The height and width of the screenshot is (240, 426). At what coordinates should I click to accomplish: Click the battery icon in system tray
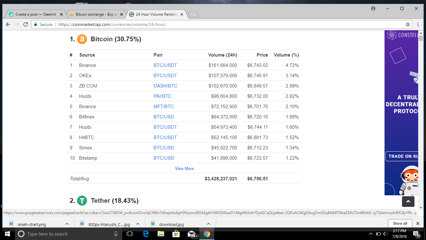(378, 234)
